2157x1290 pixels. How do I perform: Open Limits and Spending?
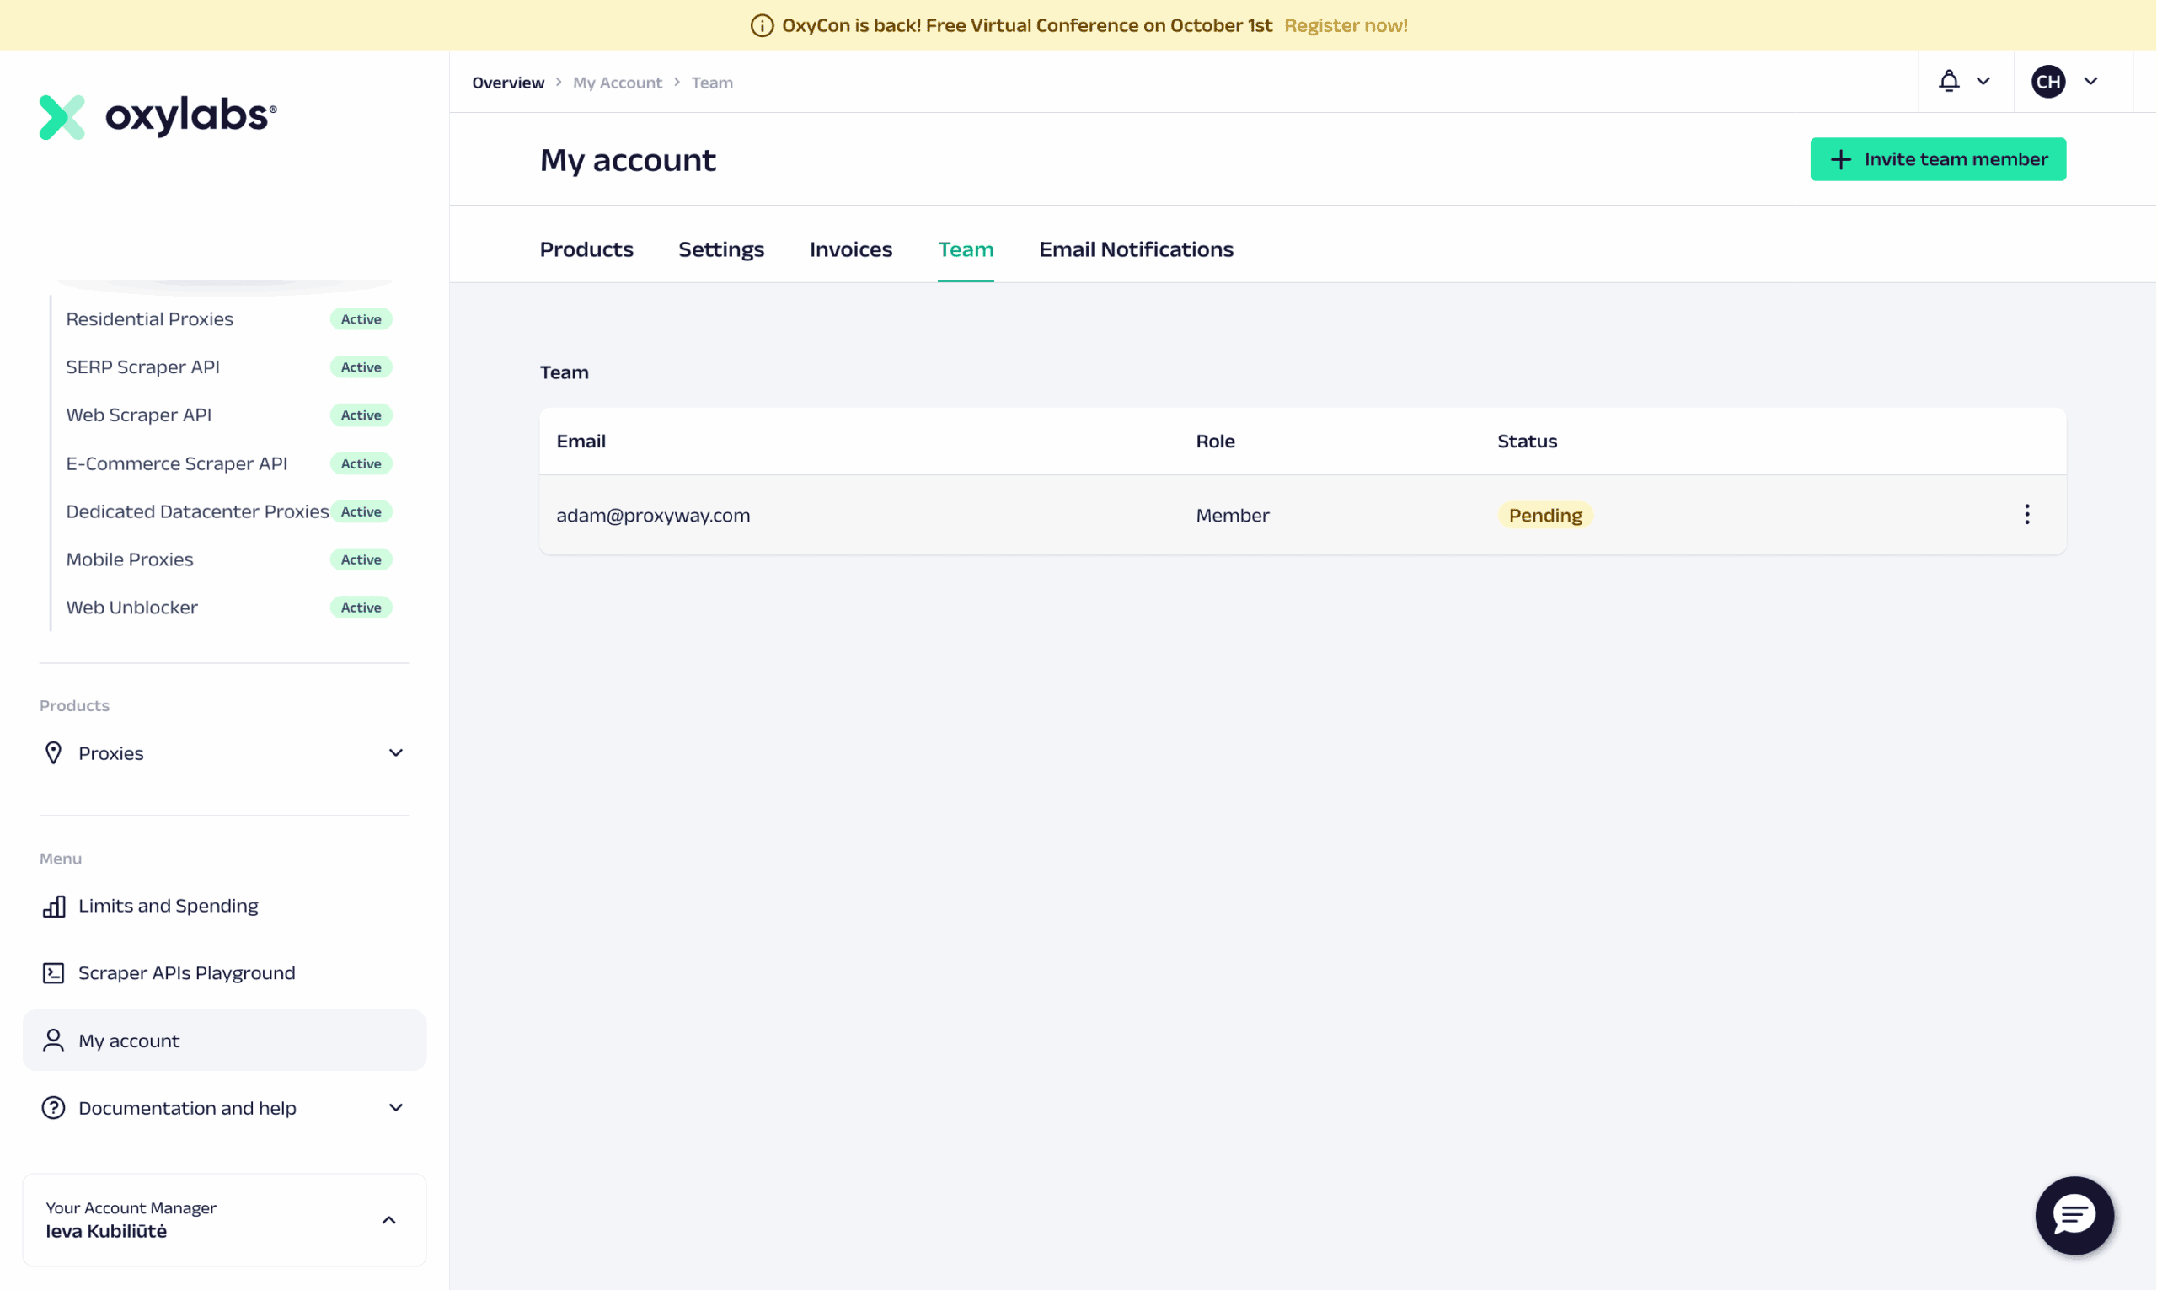(169, 907)
